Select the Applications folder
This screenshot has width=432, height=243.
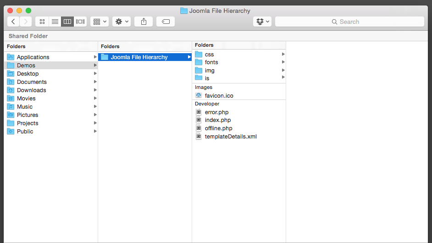(x=33, y=57)
